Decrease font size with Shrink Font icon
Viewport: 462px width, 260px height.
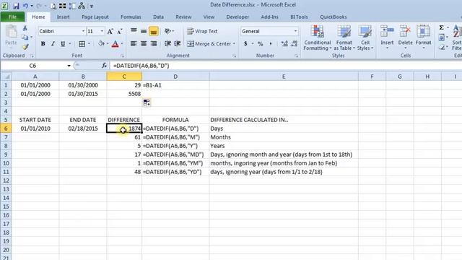pos(120,31)
